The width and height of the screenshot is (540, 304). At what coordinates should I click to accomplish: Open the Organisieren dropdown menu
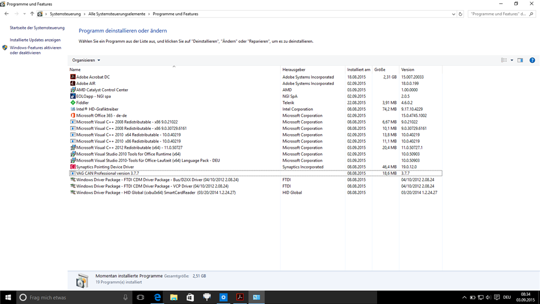point(86,60)
